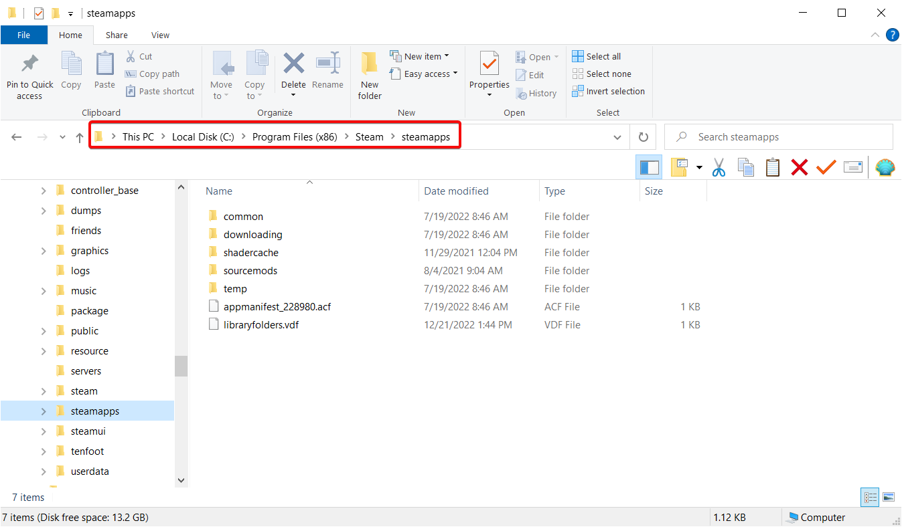The height and width of the screenshot is (527, 902).
Task: Open Classic Shell settings shell icon
Action: coord(885,167)
